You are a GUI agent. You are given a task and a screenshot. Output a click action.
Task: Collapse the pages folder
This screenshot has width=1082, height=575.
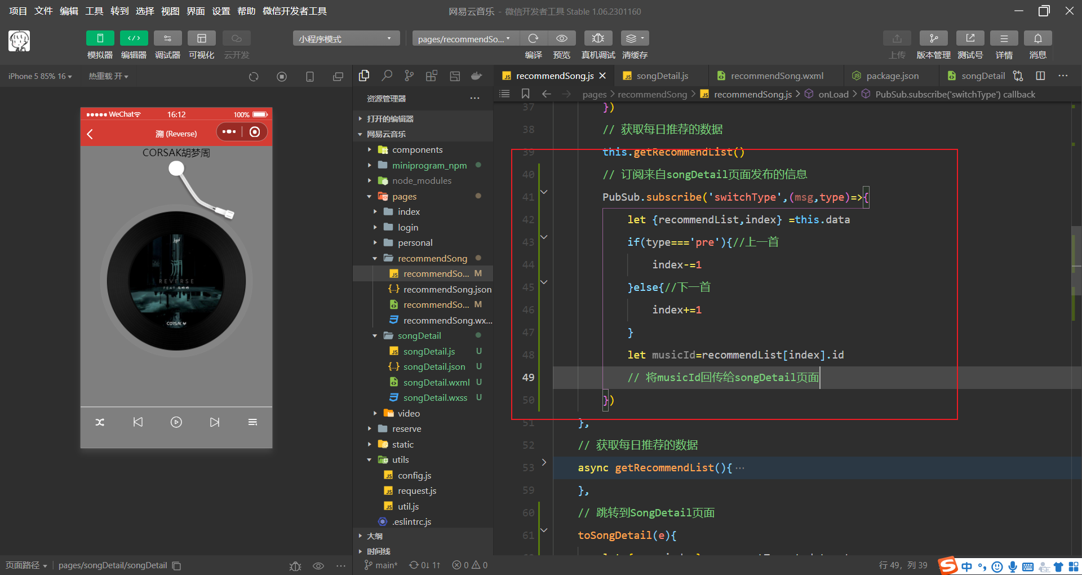423,196
